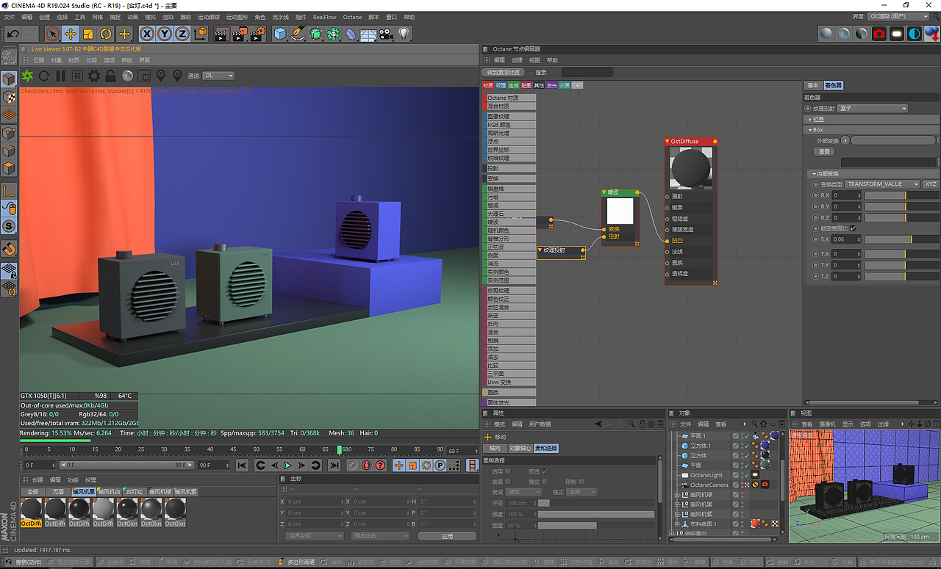Image resolution: width=941 pixels, height=569 pixels.
Task: Click the floor grid object icon
Action: point(368,34)
